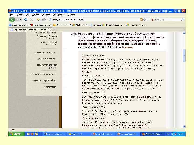Reload the page with the blue refresh icon
The width and height of the screenshot is (194, 145).
pos(26,20)
